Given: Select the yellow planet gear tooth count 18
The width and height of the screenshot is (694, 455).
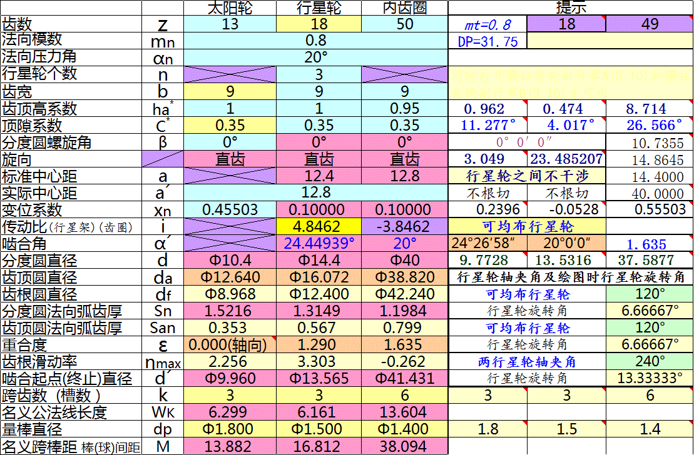Looking at the screenshot, I should (x=319, y=24).
